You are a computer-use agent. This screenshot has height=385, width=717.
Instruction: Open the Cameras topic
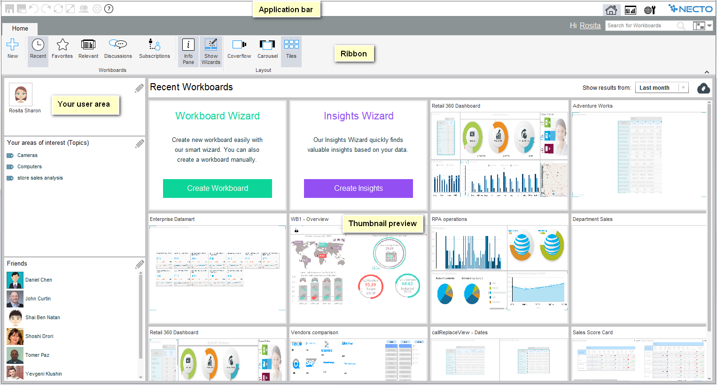click(x=27, y=156)
